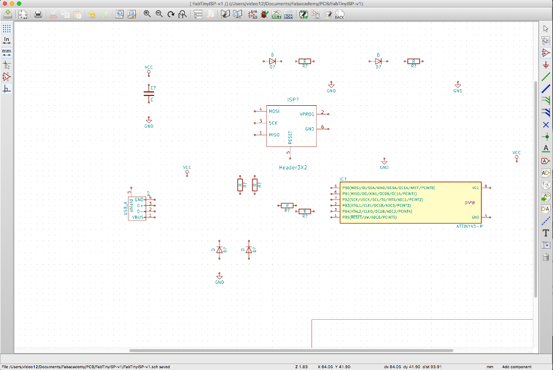Select wire to bus entry tool

(546, 101)
